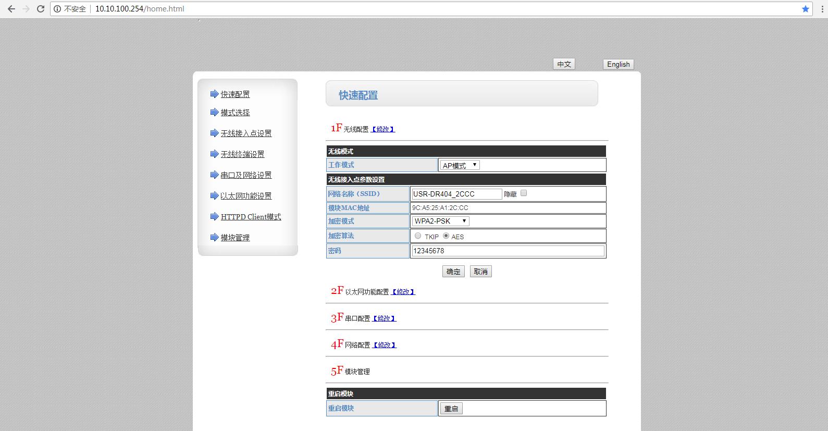Open 无线接入点设置 in the sidebar
The width and height of the screenshot is (828, 431).
tap(246, 133)
